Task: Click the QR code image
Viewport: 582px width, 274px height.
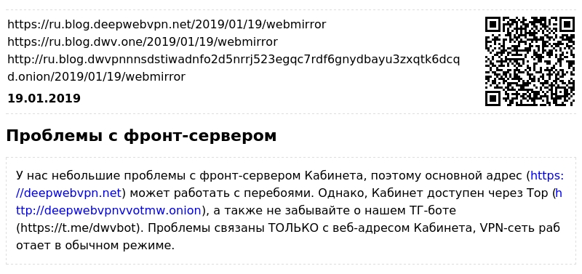Action: click(530, 61)
